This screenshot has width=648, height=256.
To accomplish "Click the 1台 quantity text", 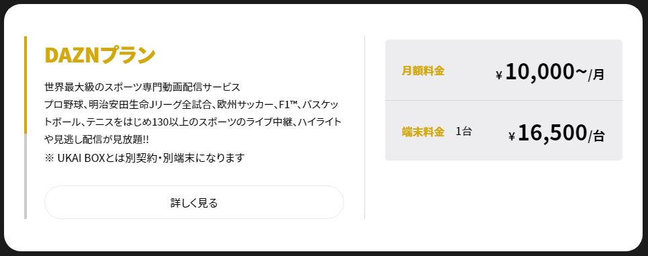I will (464, 132).
